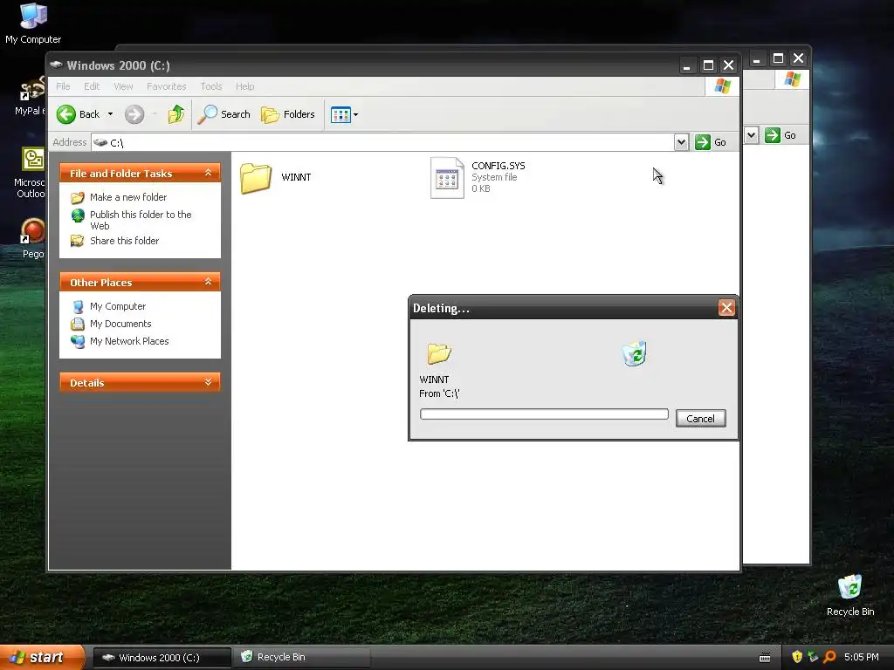This screenshot has width=894, height=670.
Task: Open the Help menu
Action: pyautogui.click(x=245, y=86)
